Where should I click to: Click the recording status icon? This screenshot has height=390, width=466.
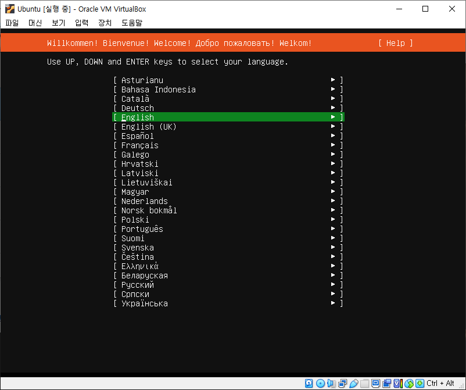click(386, 384)
